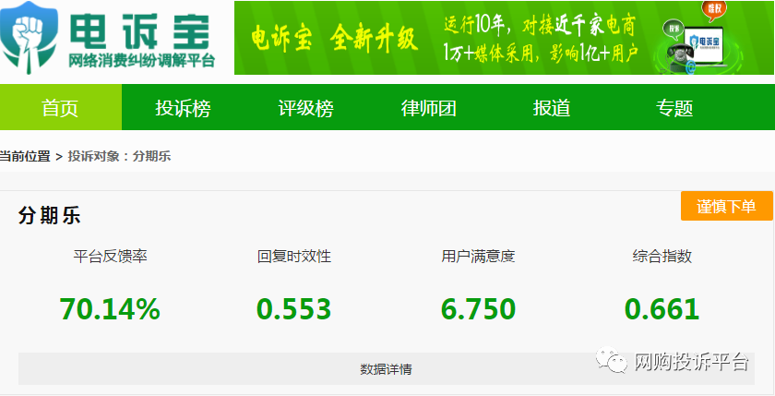Click the 0.553 value
Screen dimensions: 775x396
point(293,309)
